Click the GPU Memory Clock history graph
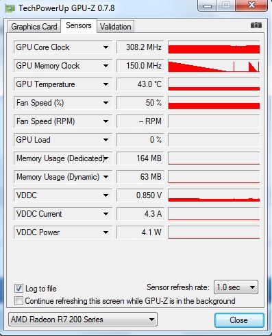Image resolution: width=272 pixels, height=336 pixels. click(x=214, y=66)
